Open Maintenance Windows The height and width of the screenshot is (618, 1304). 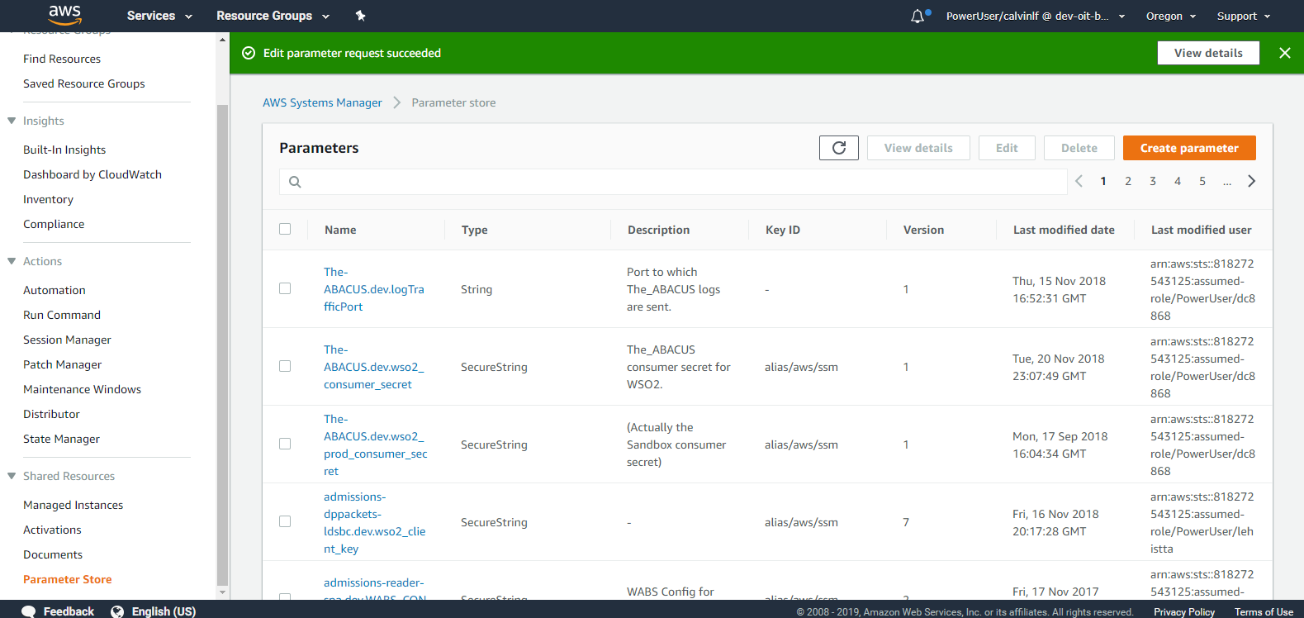pos(82,389)
